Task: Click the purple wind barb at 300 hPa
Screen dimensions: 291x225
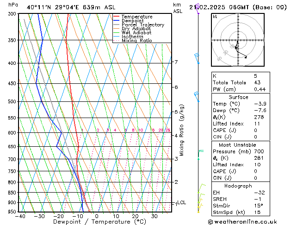Action: pyautogui.click(x=197, y=8)
